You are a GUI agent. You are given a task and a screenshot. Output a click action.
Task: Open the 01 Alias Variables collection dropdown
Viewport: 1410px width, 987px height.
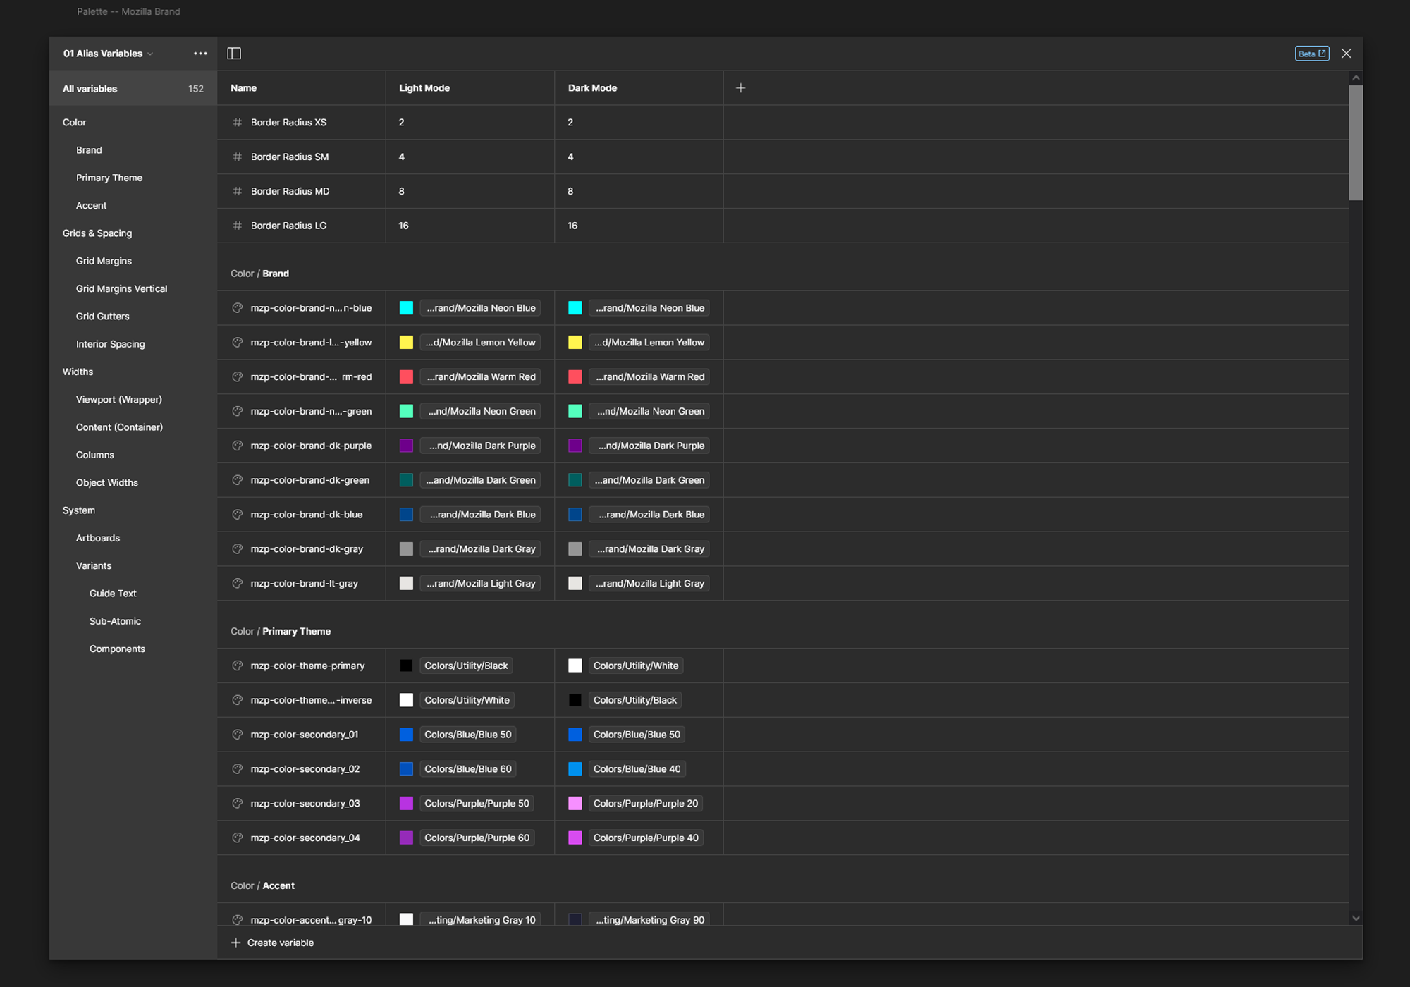[x=108, y=54]
